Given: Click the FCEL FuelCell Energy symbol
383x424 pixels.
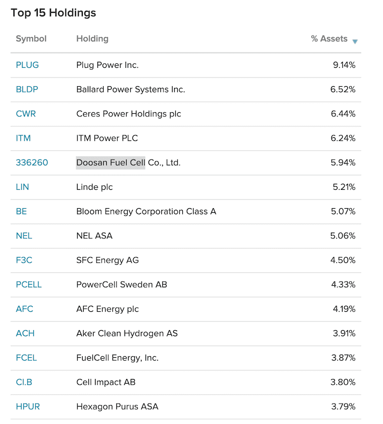Looking at the screenshot, I should tap(26, 358).
